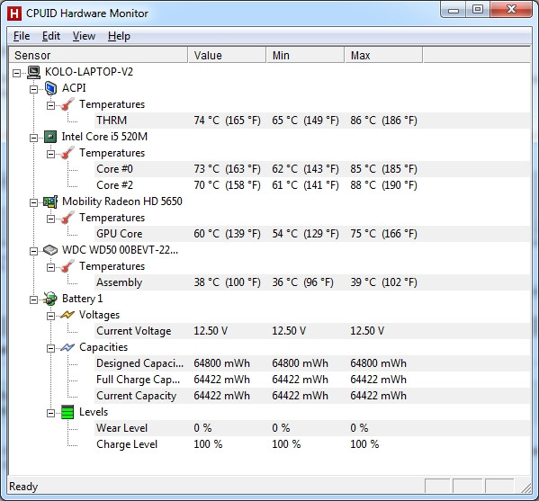Click the 74 °C THRM value

(x=228, y=121)
